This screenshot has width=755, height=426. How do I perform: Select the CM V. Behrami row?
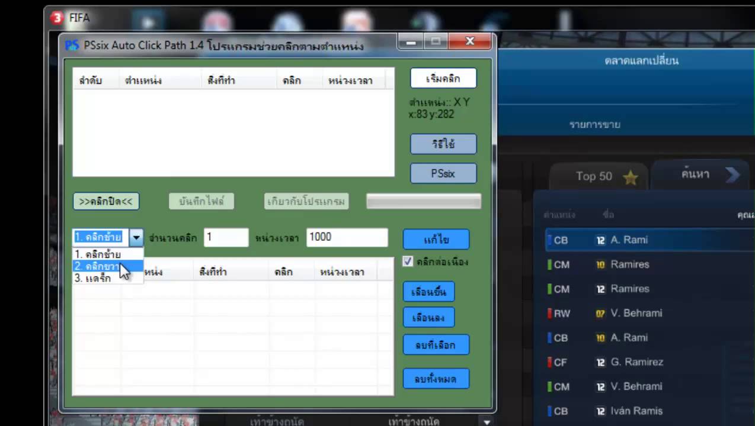click(x=650, y=386)
